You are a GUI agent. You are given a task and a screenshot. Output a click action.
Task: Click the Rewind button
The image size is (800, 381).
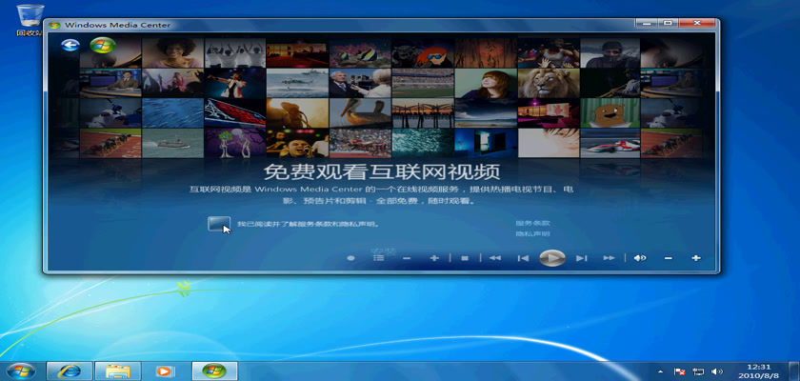pos(495,258)
